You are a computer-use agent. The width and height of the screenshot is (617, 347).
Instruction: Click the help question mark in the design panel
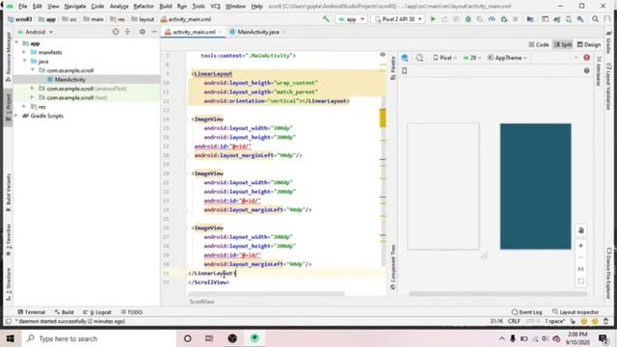[586, 70]
